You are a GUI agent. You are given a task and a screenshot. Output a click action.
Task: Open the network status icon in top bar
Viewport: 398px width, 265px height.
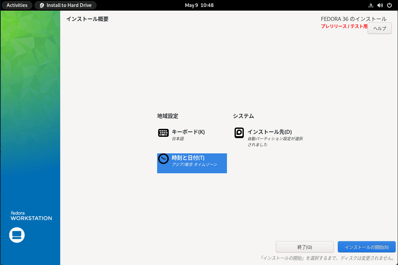[371, 5]
